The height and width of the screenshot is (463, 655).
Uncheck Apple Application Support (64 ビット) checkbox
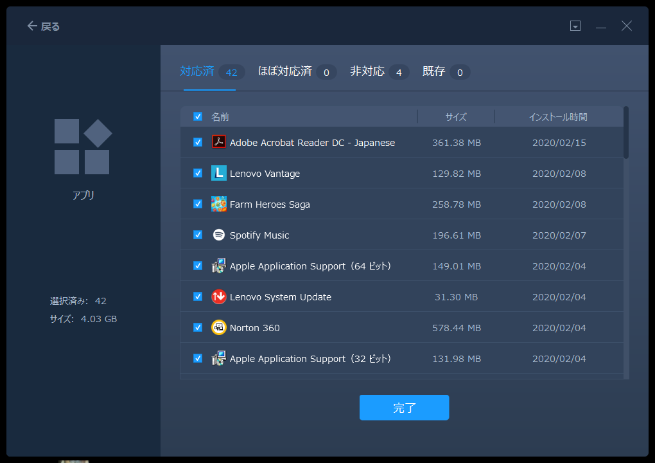[x=198, y=266]
